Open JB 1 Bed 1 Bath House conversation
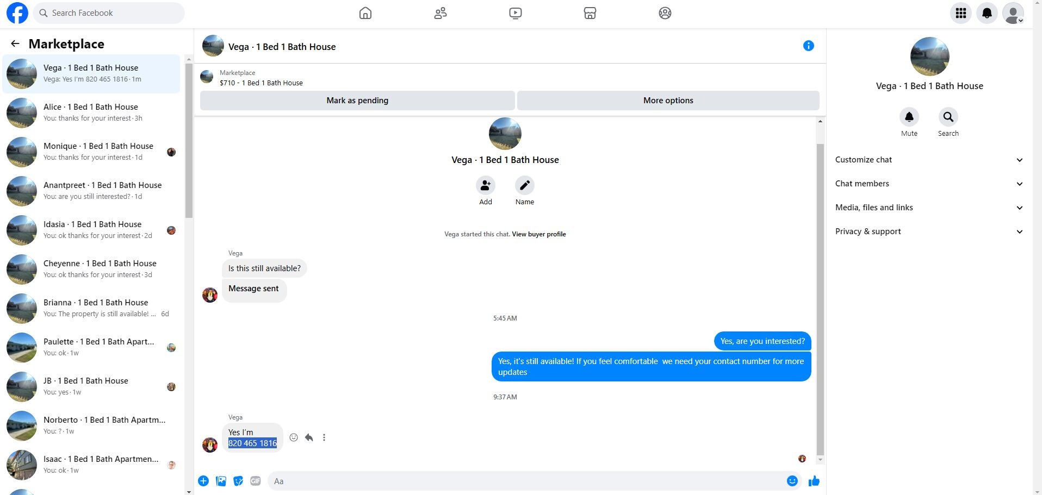1042x495 pixels. (91, 386)
